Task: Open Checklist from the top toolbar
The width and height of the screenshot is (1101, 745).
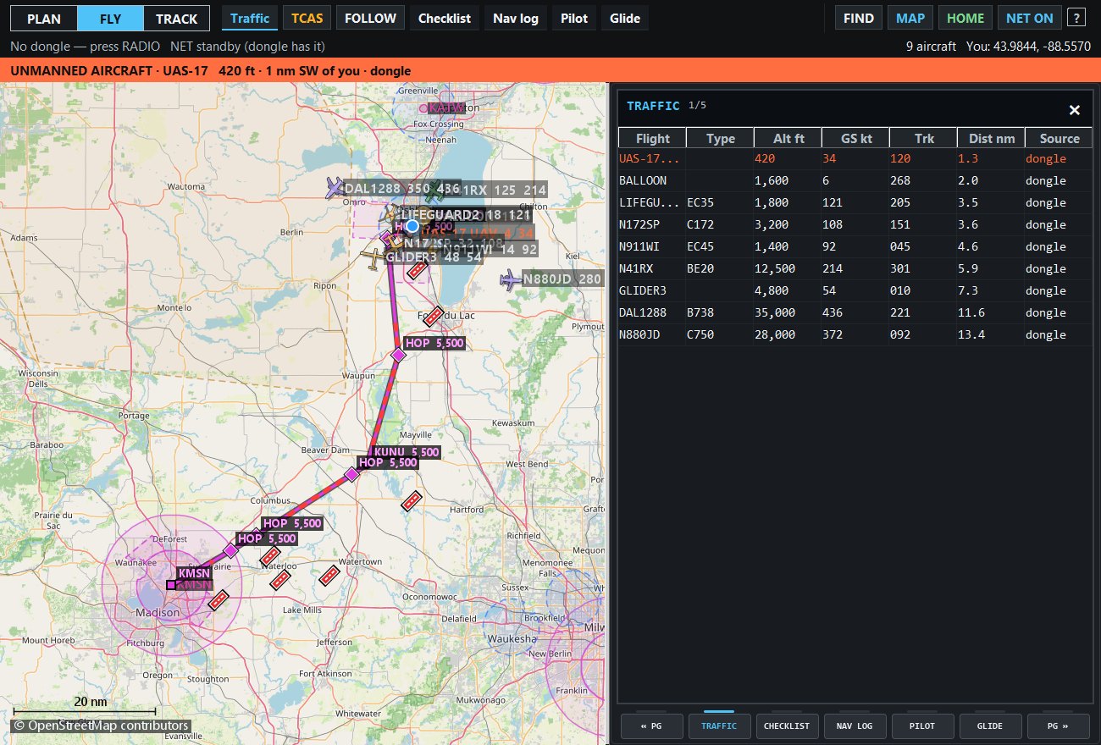Action: (445, 18)
